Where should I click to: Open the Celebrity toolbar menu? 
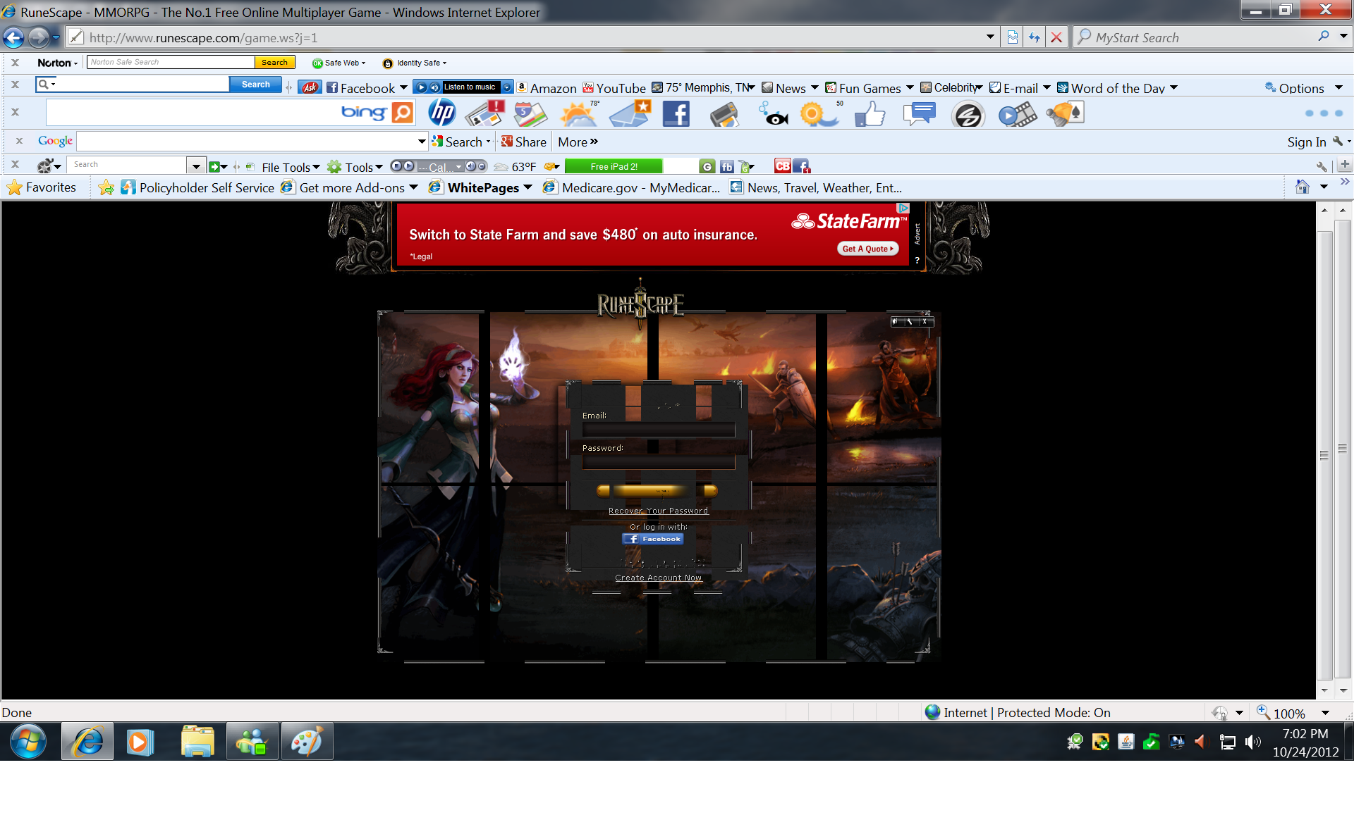(x=951, y=88)
